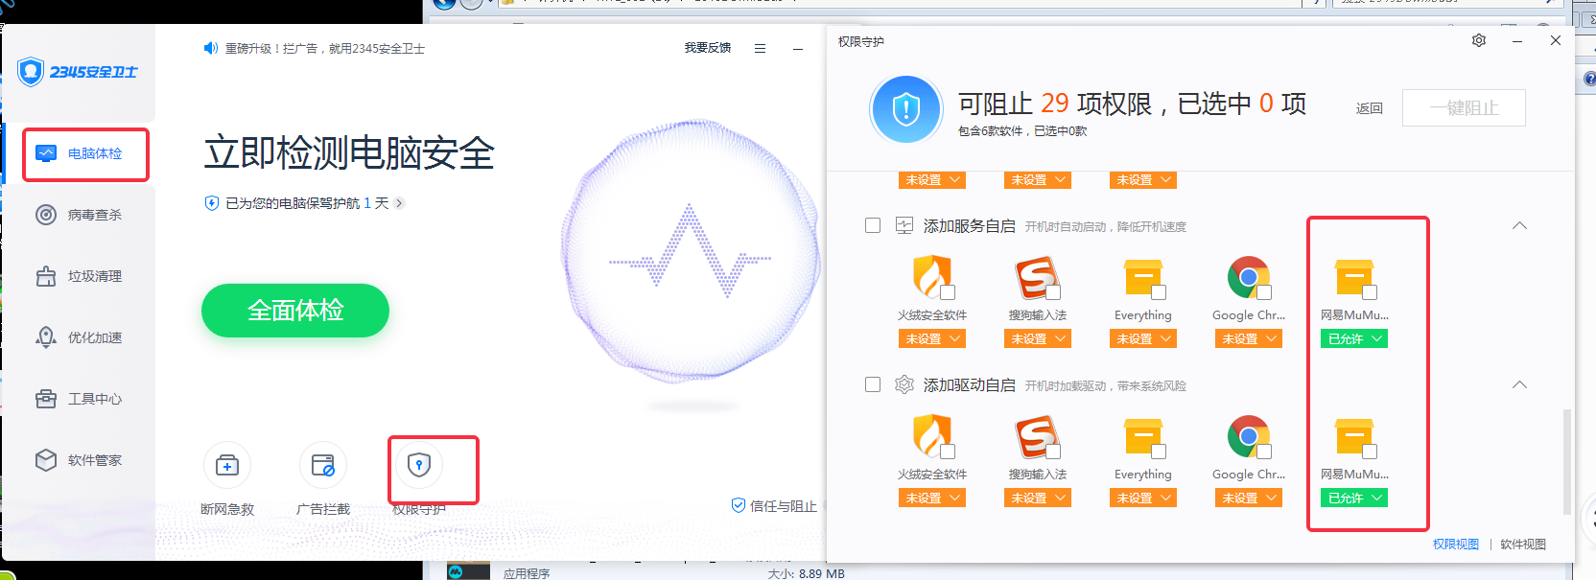
Task: Click the small shield beside 已为您的电脑保驾护航
Action: click(212, 203)
